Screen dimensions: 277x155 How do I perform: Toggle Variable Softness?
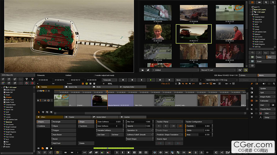click(110, 130)
